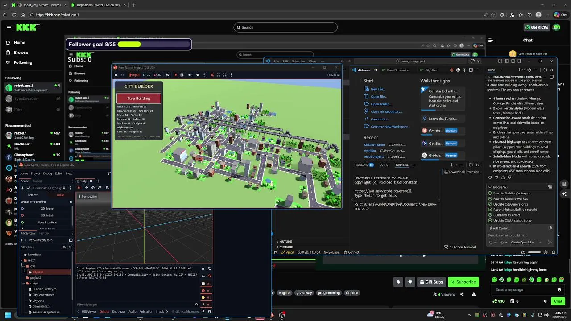Select the Rotate tool in Redot viewport toolbar
The height and width of the screenshot is (321, 571).
click(x=92, y=188)
